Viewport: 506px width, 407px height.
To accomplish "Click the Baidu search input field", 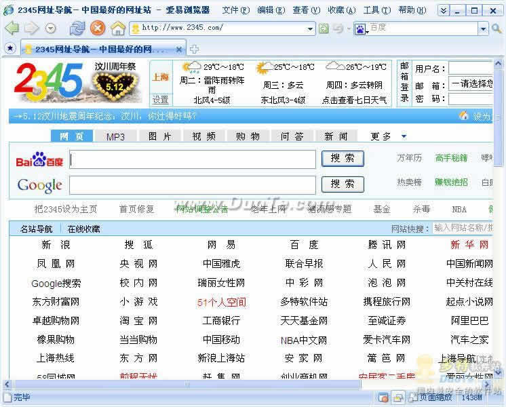I will [193, 159].
